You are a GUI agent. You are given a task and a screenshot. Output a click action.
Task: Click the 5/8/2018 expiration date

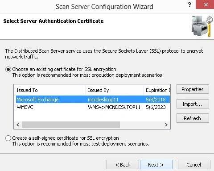pos(156,100)
